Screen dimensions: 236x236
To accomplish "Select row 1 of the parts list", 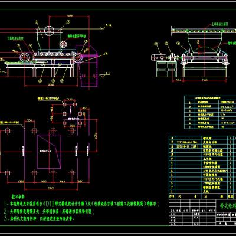I will click(x=202, y=191).
